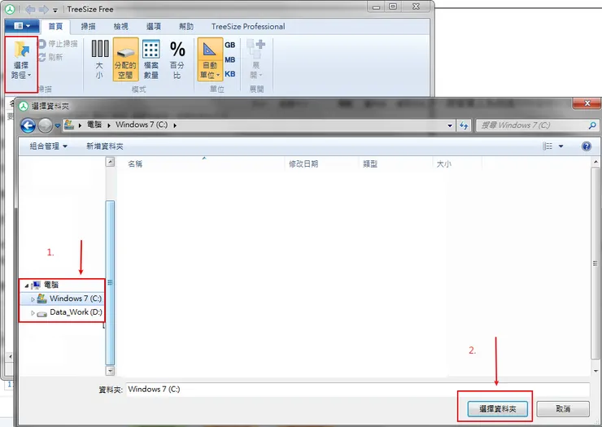The image size is (602, 427).
Task: Click navigation pane scroll up arrow
Action: pyautogui.click(x=110, y=162)
